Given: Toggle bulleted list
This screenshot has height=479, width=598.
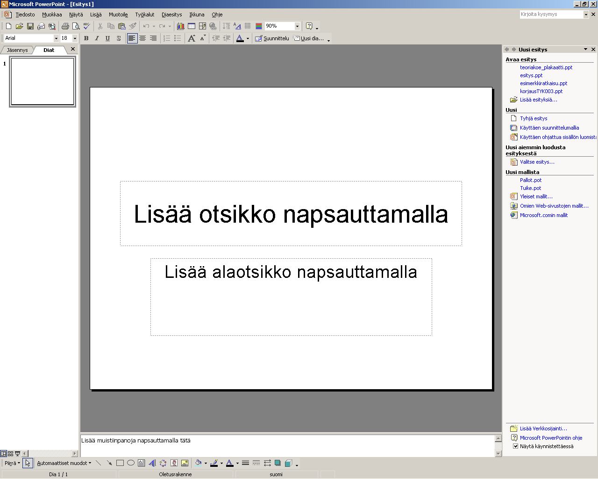Looking at the screenshot, I should coord(178,38).
